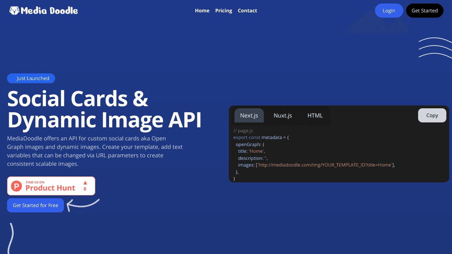Click the Product Hunt circular P icon

tap(17, 186)
